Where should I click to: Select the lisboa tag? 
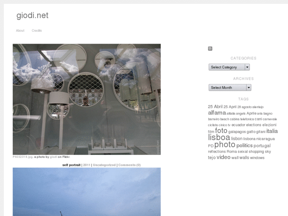tap(219, 137)
